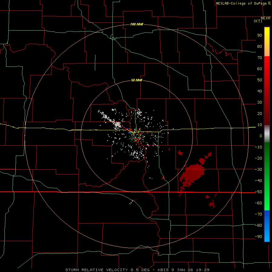
Task: Click the -30 value on the velocity scale
Action: pos(258,170)
